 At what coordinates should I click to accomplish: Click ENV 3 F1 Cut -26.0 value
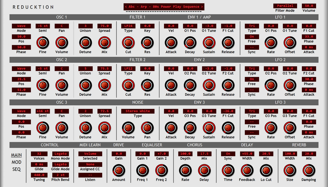pos(228,111)
